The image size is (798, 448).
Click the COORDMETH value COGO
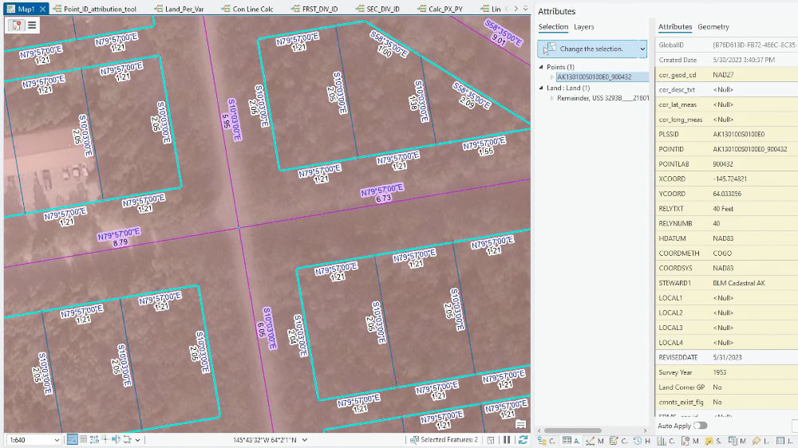(722, 253)
